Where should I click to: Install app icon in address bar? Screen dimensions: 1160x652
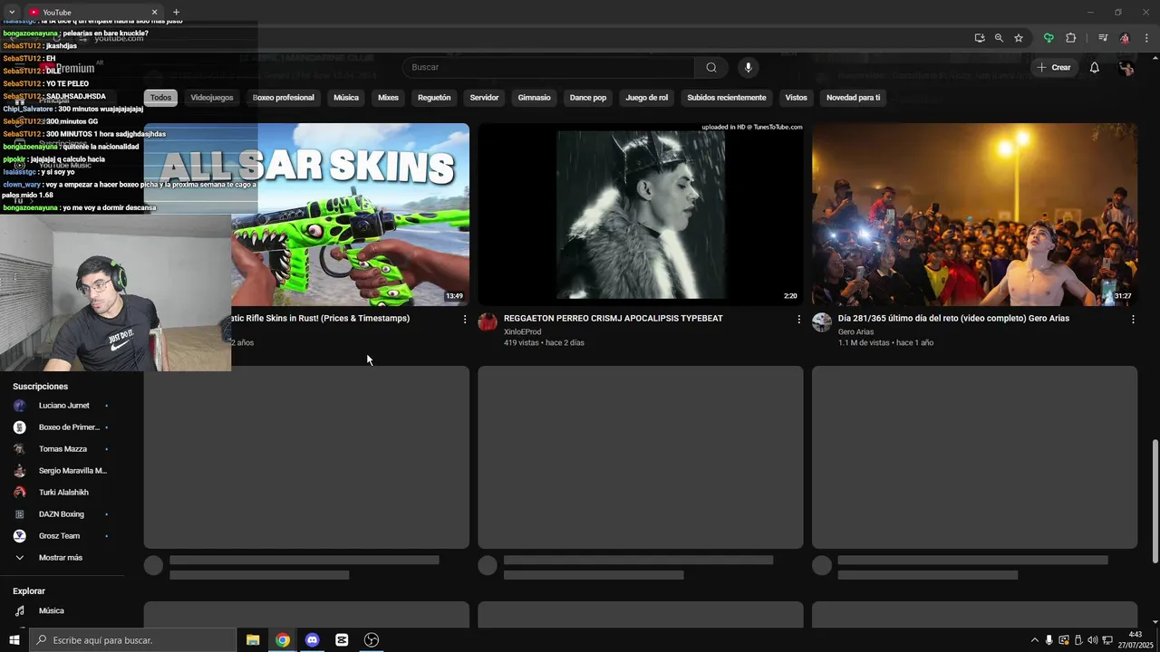pyautogui.click(x=980, y=38)
